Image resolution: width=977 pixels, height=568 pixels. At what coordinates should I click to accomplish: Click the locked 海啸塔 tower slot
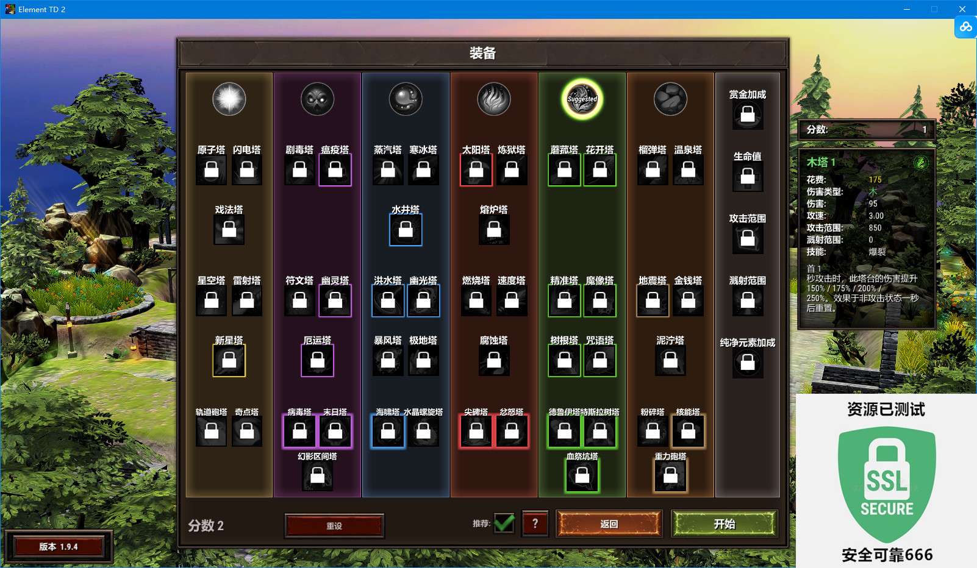click(388, 432)
